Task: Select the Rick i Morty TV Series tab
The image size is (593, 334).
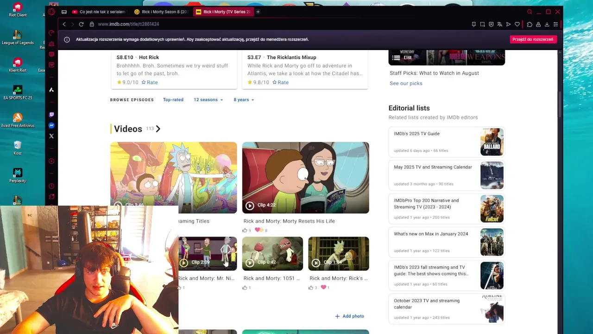Action: 224,12
